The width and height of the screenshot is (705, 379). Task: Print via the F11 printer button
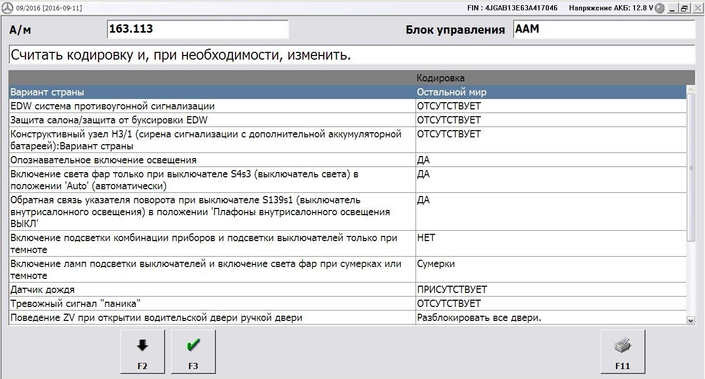tap(623, 352)
